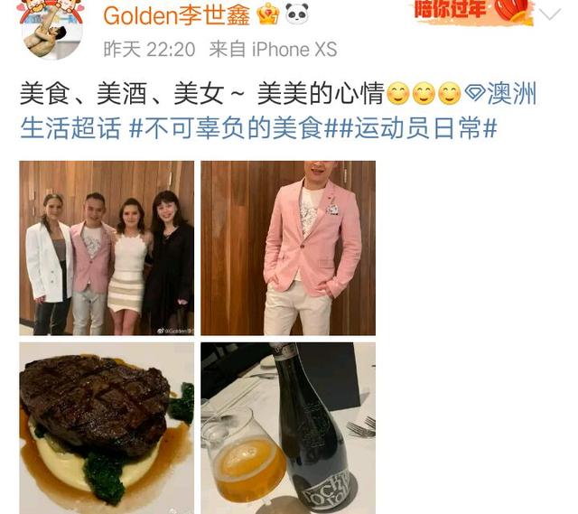The image size is (578, 514).
Task: View the pink blazer portrait photo
Action: [x=288, y=248]
